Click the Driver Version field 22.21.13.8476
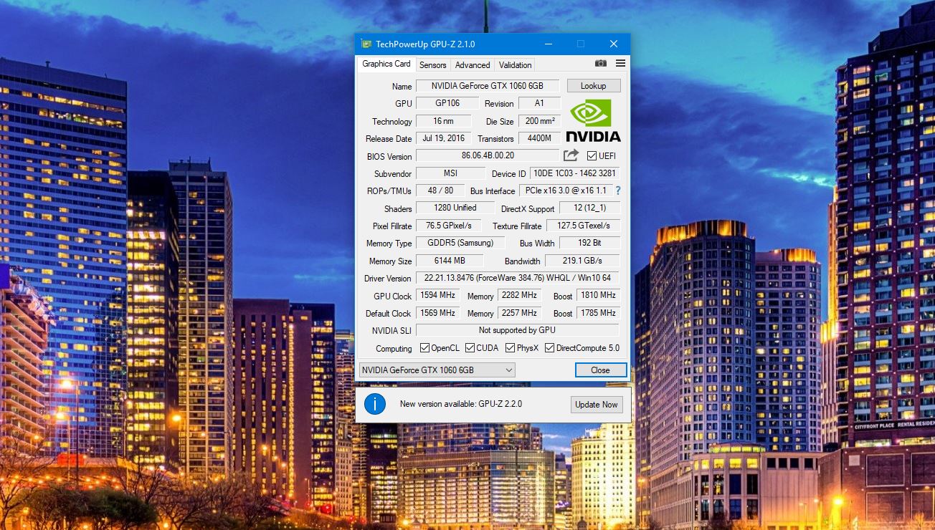Viewport: 935px width, 530px height. point(518,278)
